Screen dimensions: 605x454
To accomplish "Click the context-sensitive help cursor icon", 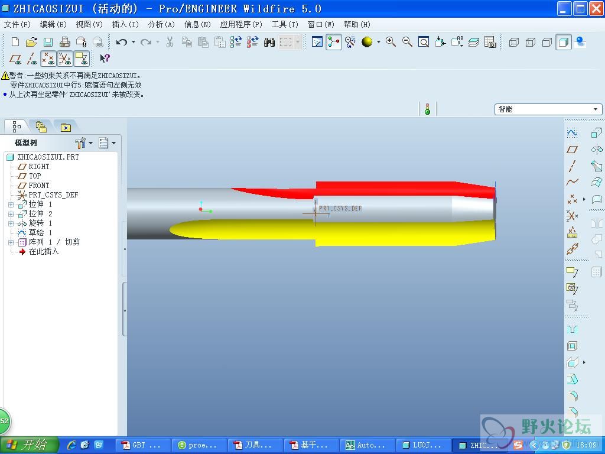I will point(105,59).
